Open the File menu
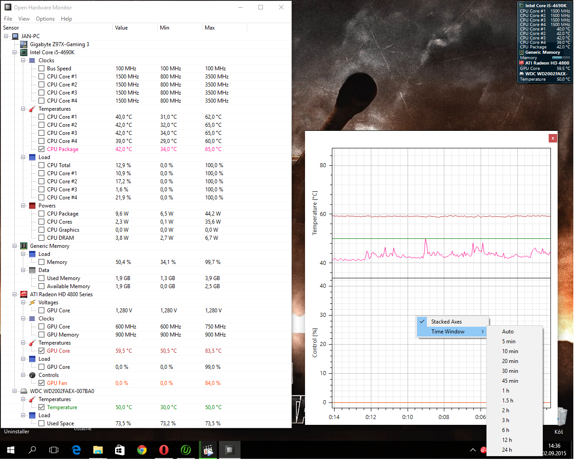The height and width of the screenshot is (471, 576). (x=8, y=19)
